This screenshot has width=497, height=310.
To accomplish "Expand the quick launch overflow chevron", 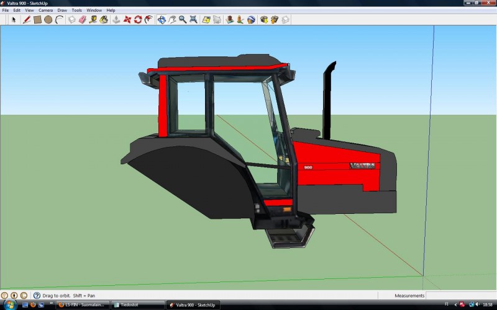I will click(51, 304).
